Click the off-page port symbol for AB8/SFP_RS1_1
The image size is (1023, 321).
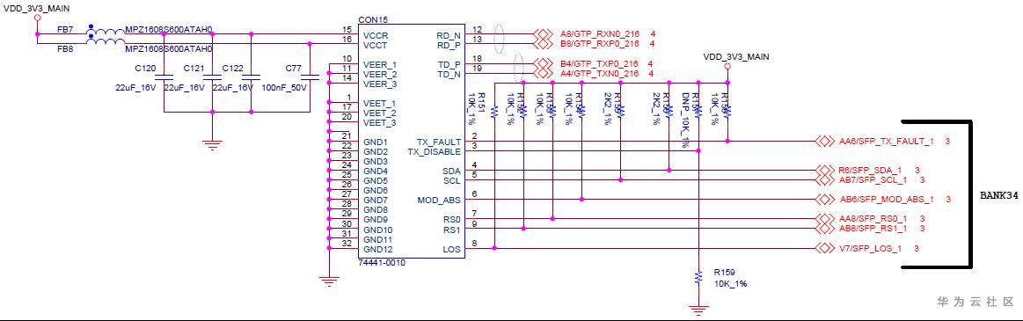pos(825,229)
